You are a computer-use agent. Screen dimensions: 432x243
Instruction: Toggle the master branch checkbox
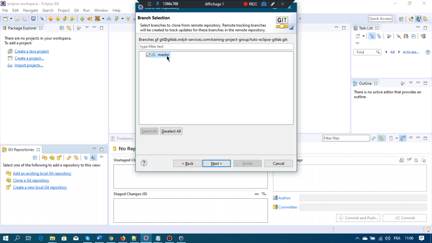coord(148,55)
